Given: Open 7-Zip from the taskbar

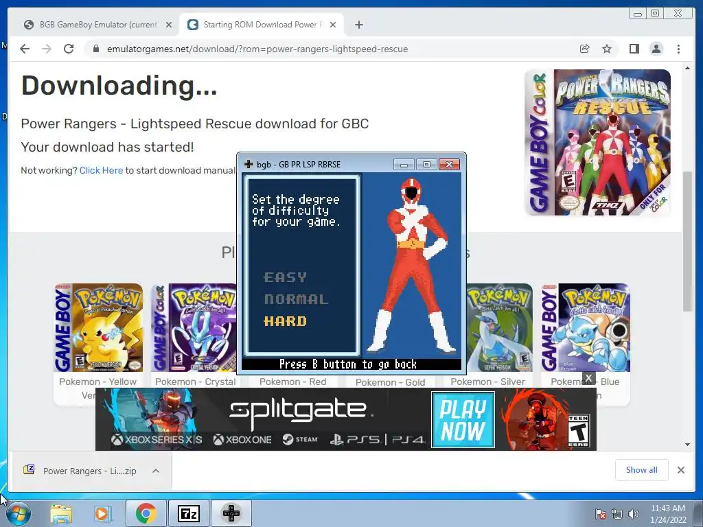Looking at the screenshot, I should (x=188, y=513).
